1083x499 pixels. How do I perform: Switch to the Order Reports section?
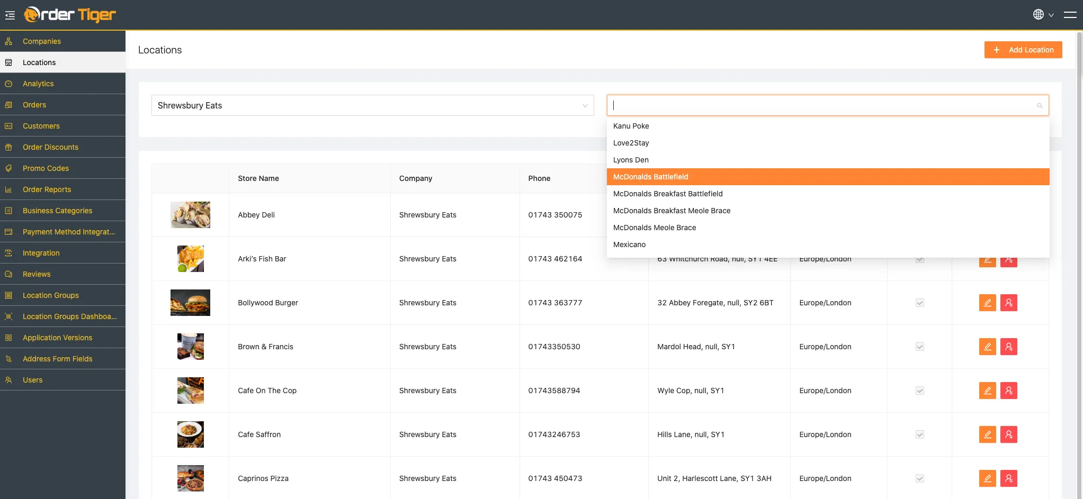tap(47, 189)
